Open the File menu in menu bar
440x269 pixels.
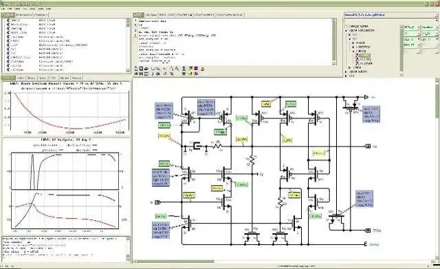tap(3, 9)
